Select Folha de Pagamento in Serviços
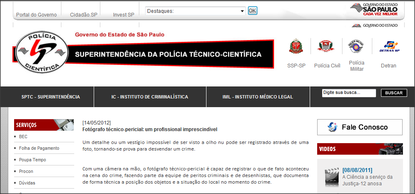 click(39, 148)
